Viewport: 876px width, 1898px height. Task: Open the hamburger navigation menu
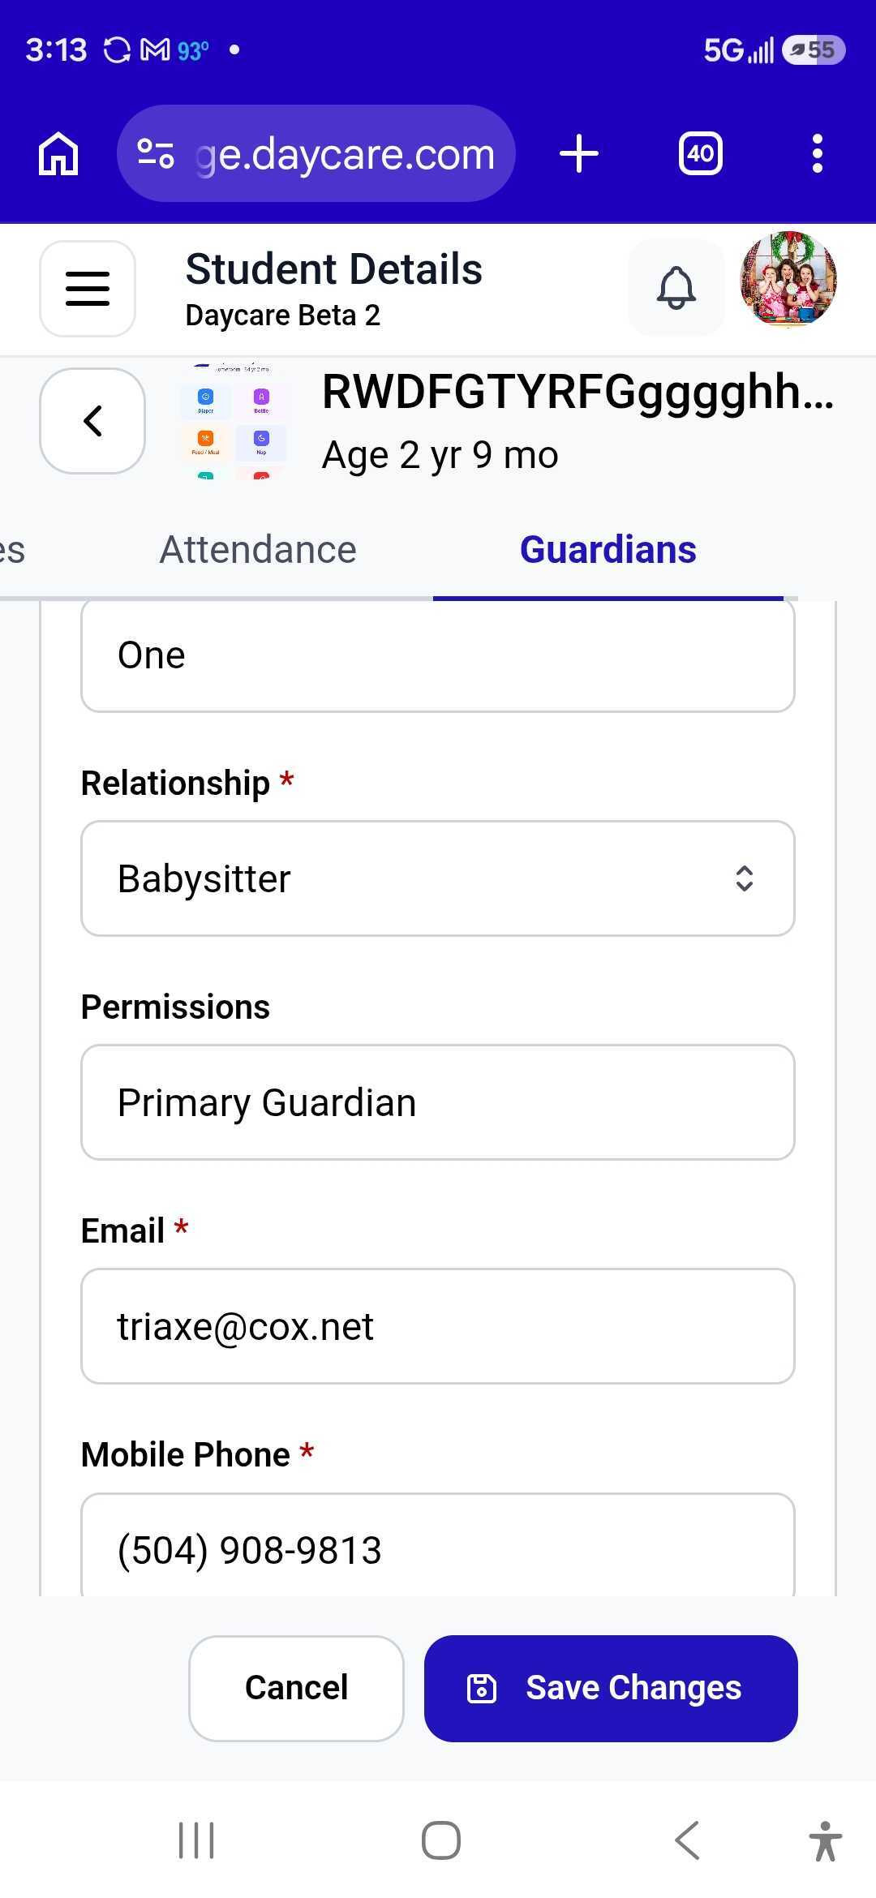[x=88, y=289]
